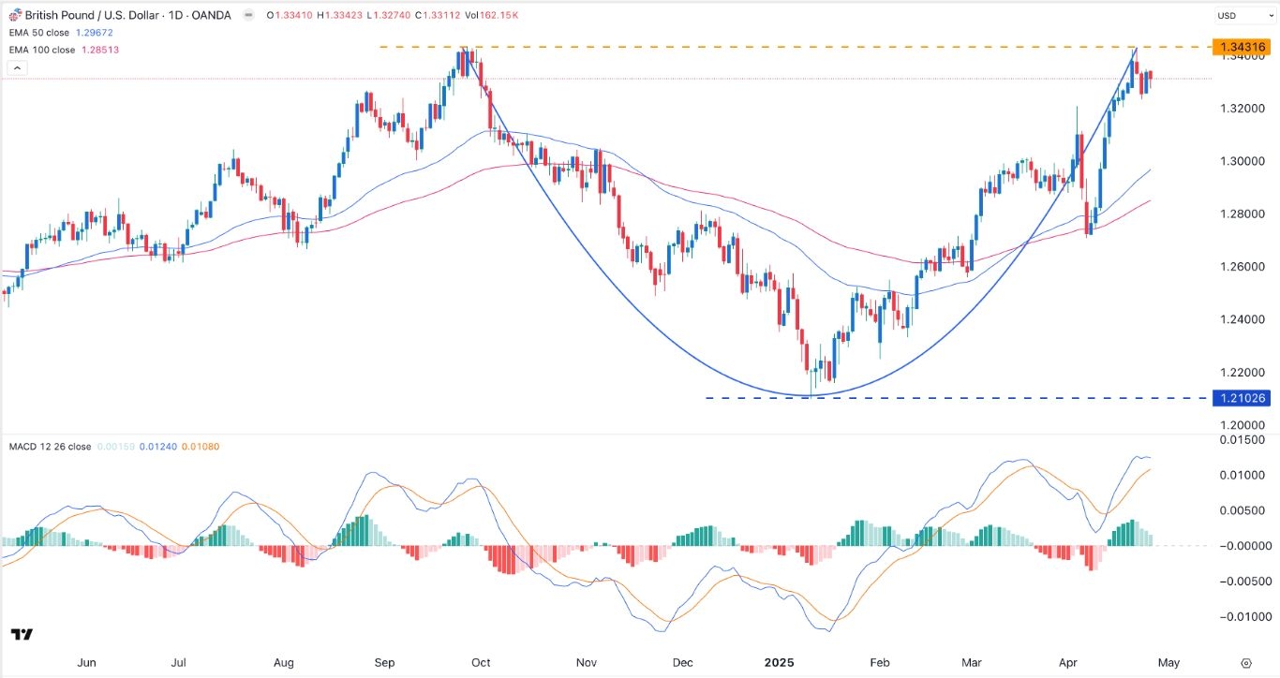Click the Oct label on the time axis
This screenshot has height=678, width=1280.
tap(481, 662)
